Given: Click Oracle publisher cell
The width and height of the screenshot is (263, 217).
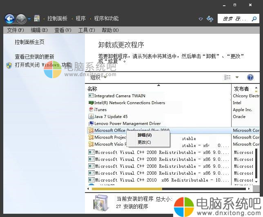Looking at the screenshot, I should (x=239, y=116).
